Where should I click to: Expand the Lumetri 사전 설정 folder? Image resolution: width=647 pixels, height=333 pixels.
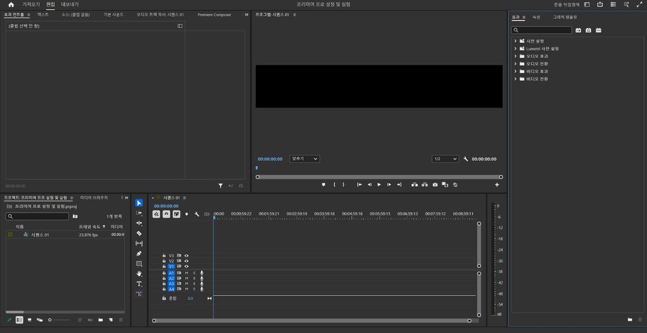515,48
